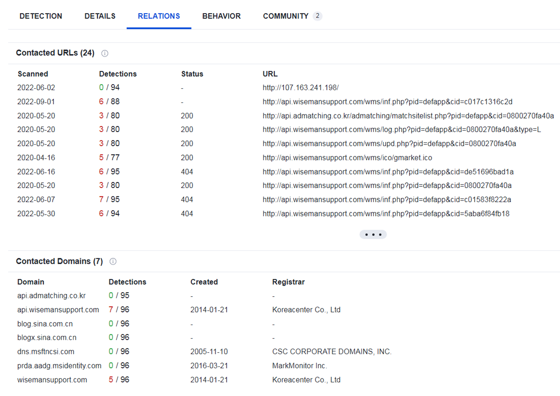Click status 404 in the 2022-06-16 row
Image resolution: width=560 pixels, height=396 pixels.
187,172
